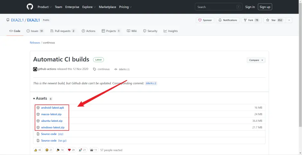Click the Notifications bell button

228,20
